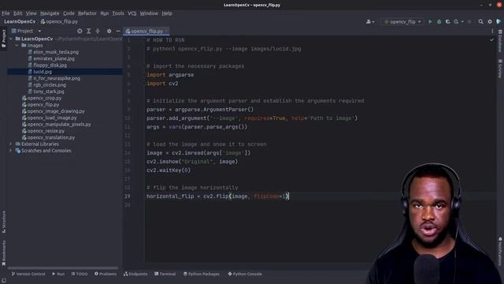Viewport: 504px width, 284px height.
Task: Hide the Project panel with minus icon
Action: (118, 31)
